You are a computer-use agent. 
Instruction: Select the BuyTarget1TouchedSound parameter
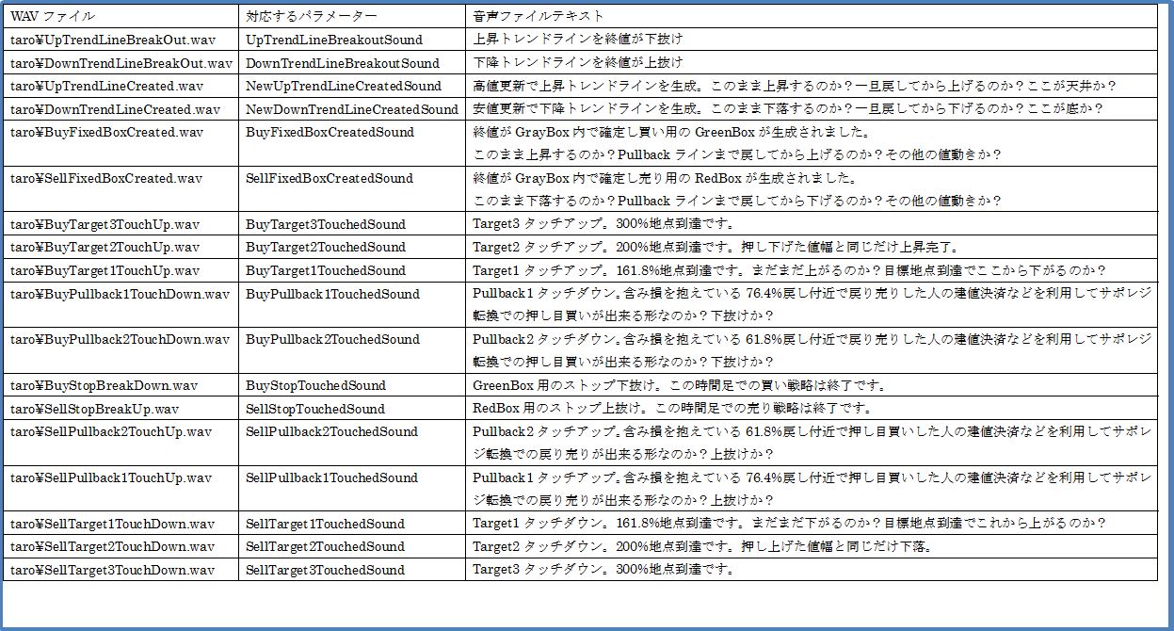[326, 270]
